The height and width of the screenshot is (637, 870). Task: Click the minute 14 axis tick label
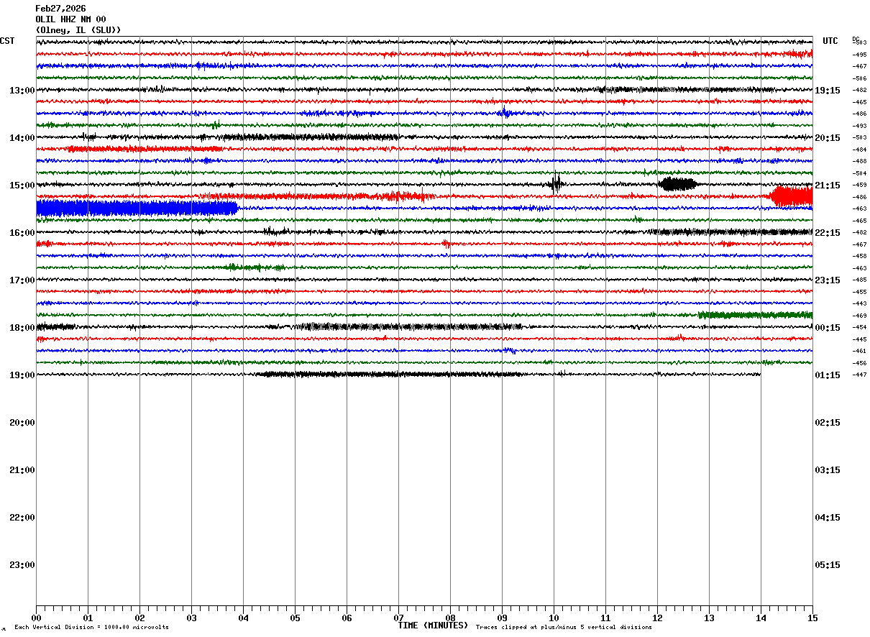[x=761, y=618]
